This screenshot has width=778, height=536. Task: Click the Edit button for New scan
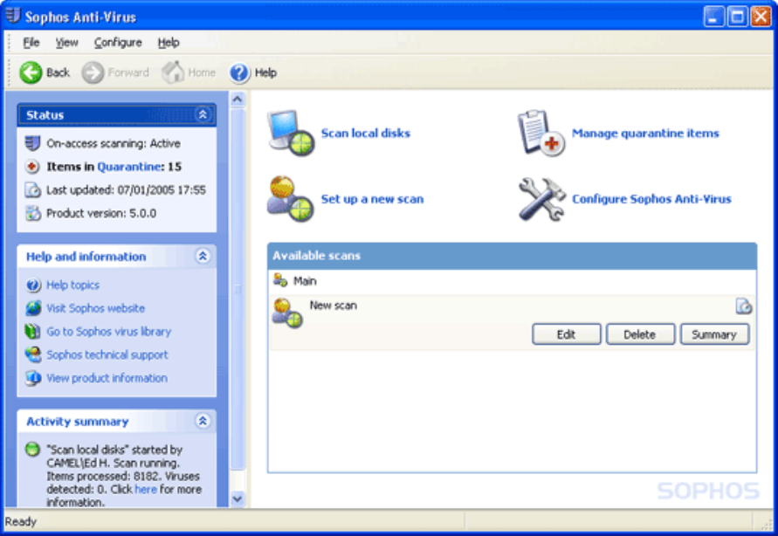(x=566, y=334)
